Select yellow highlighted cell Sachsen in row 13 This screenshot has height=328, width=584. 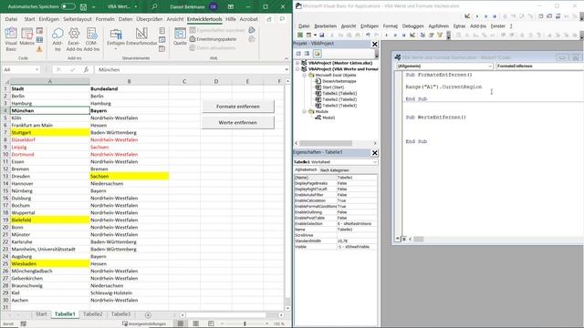click(129, 176)
